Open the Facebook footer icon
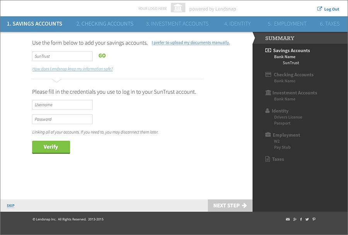348x235 pixels. click(301, 219)
